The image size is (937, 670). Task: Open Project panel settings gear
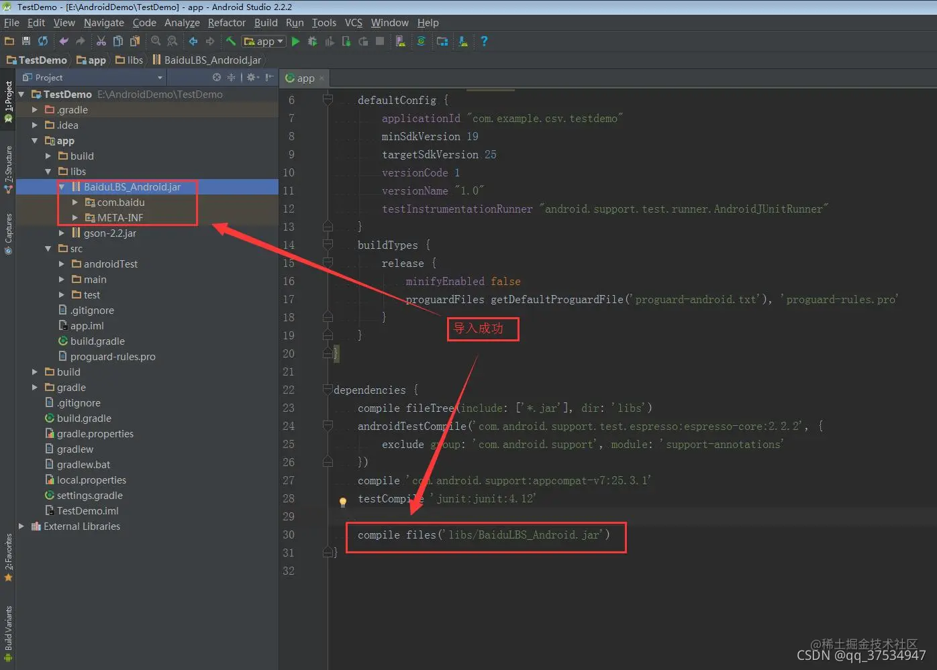point(252,77)
